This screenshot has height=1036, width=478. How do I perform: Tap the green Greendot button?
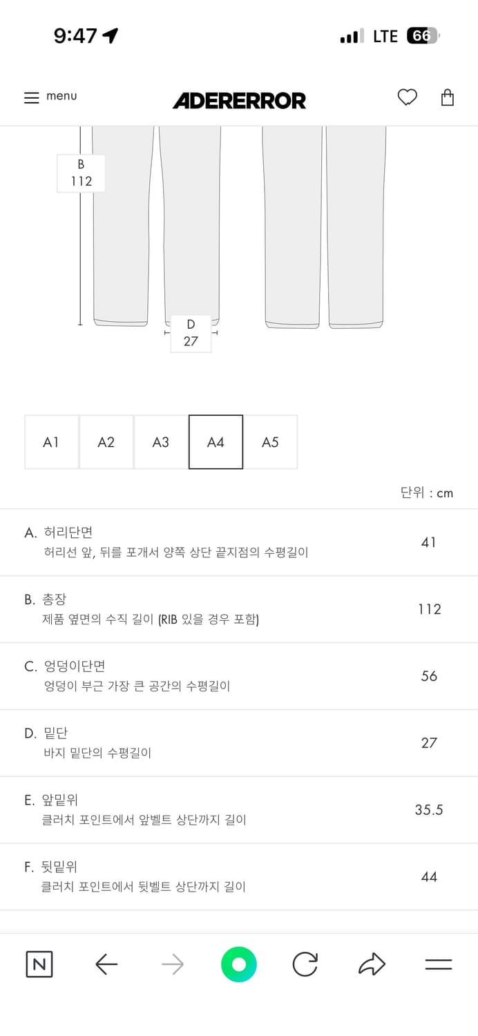click(x=238, y=964)
